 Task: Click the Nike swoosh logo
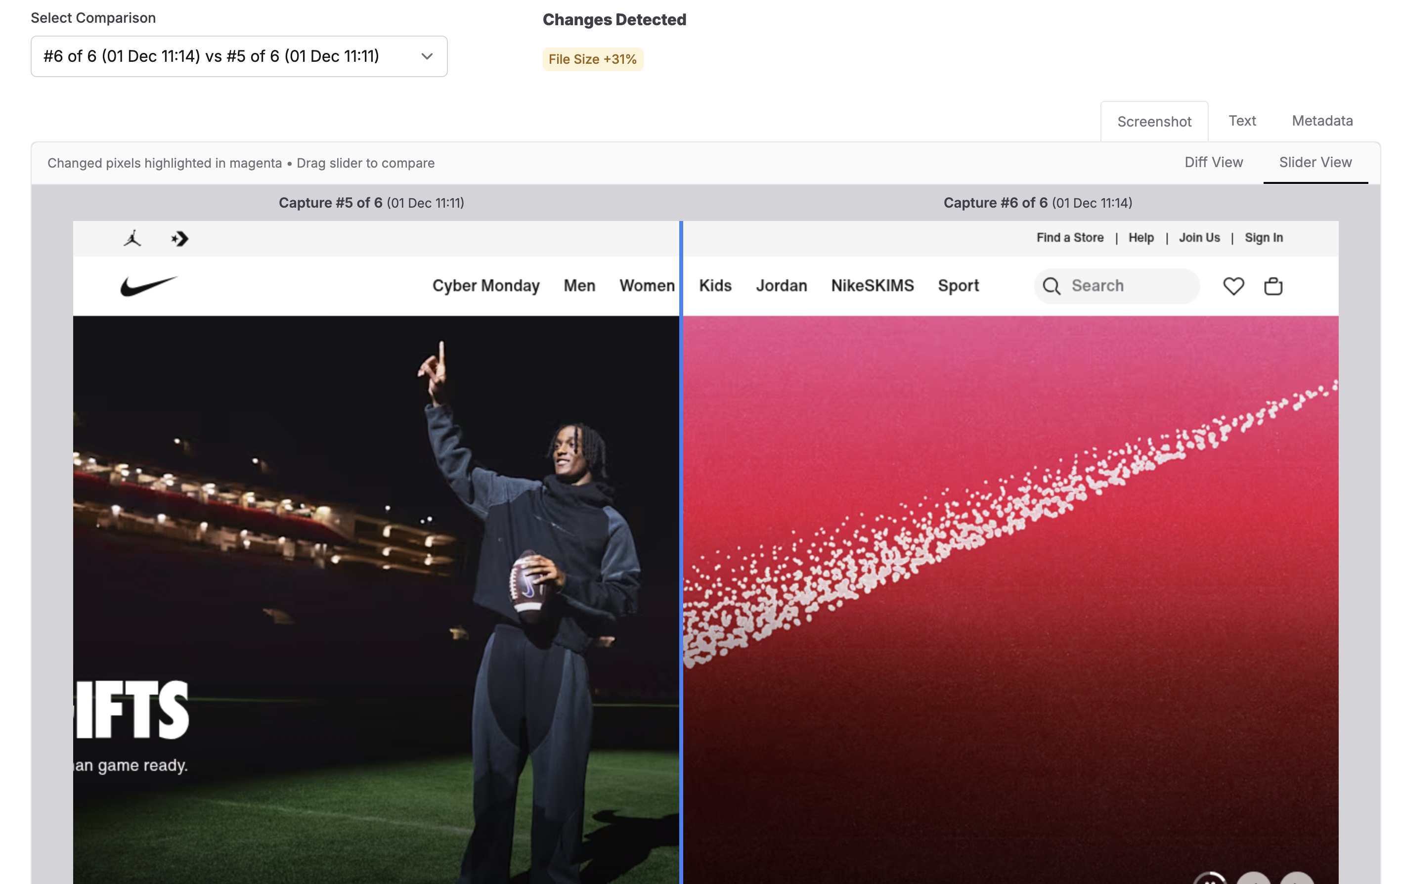(149, 286)
